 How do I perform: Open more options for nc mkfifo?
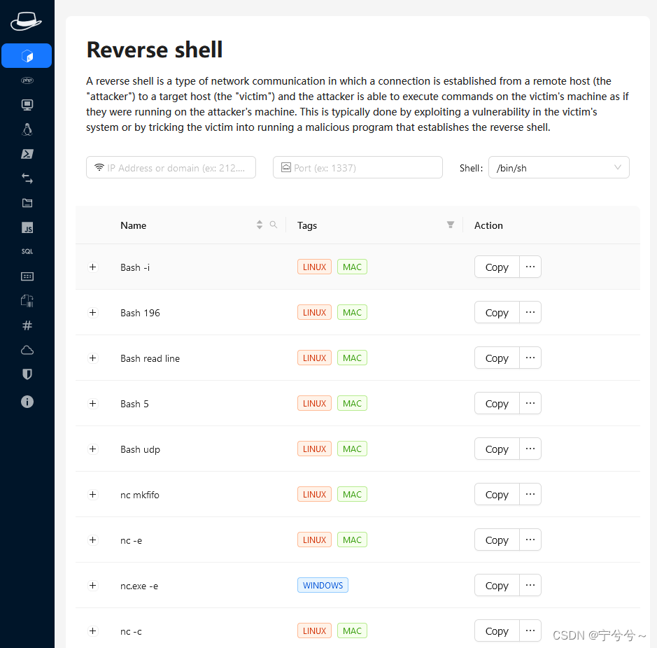click(530, 495)
